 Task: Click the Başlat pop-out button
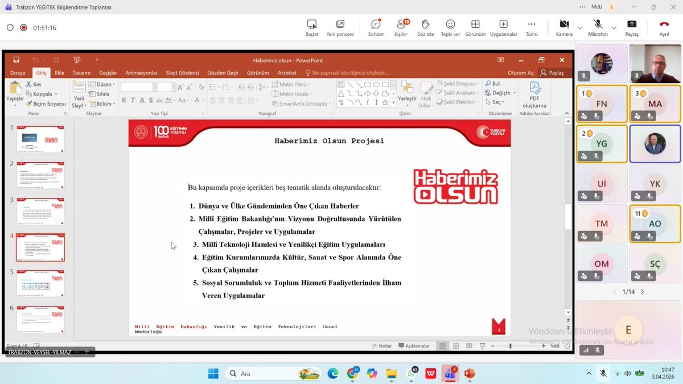pos(312,27)
